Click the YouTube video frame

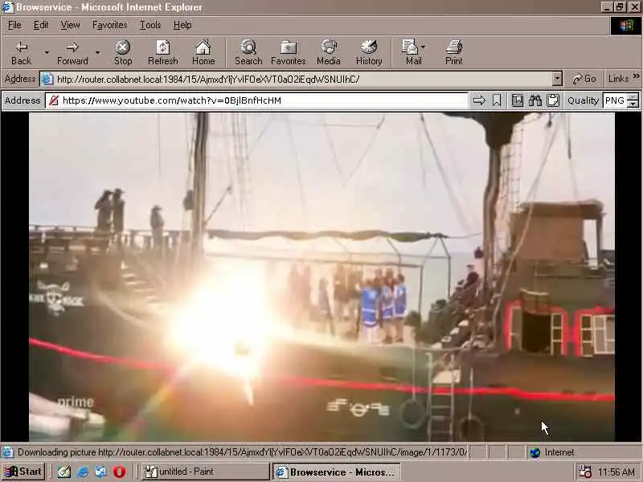click(321, 277)
